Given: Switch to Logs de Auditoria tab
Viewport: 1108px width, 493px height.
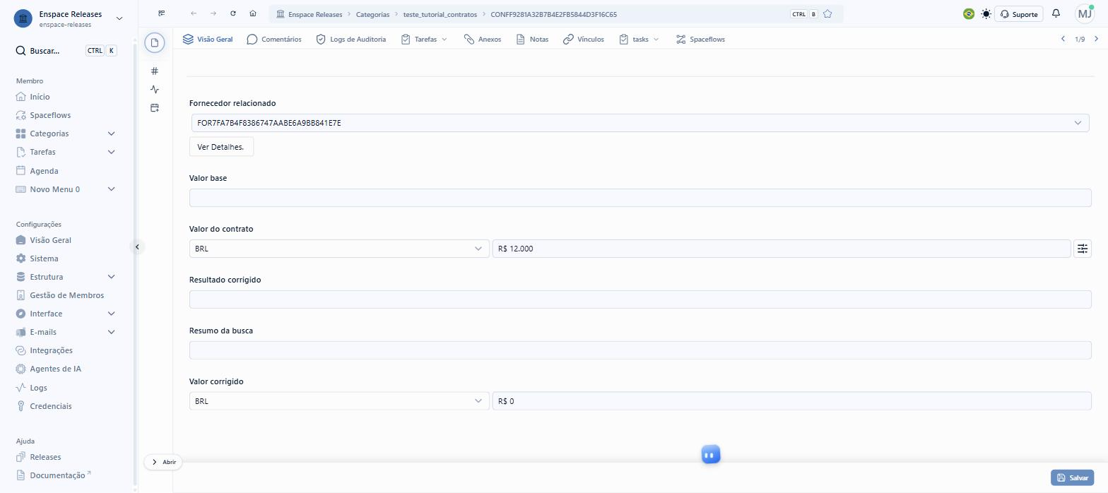Looking at the screenshot, I should coord(350,40).
